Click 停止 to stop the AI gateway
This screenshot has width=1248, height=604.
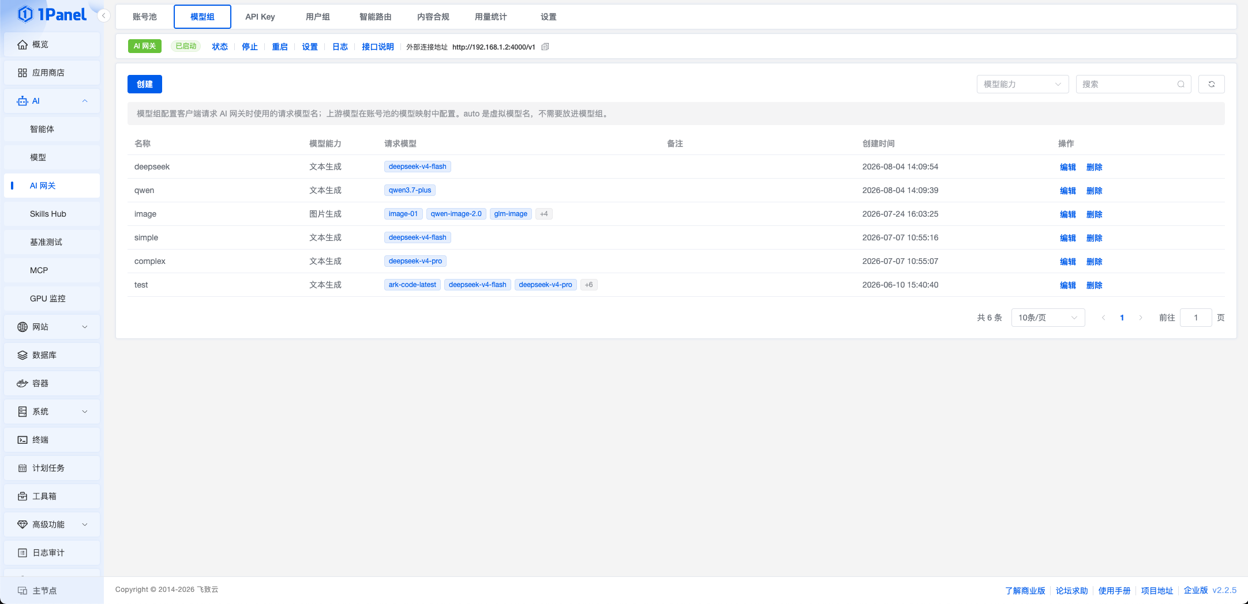tap(250, 47)
